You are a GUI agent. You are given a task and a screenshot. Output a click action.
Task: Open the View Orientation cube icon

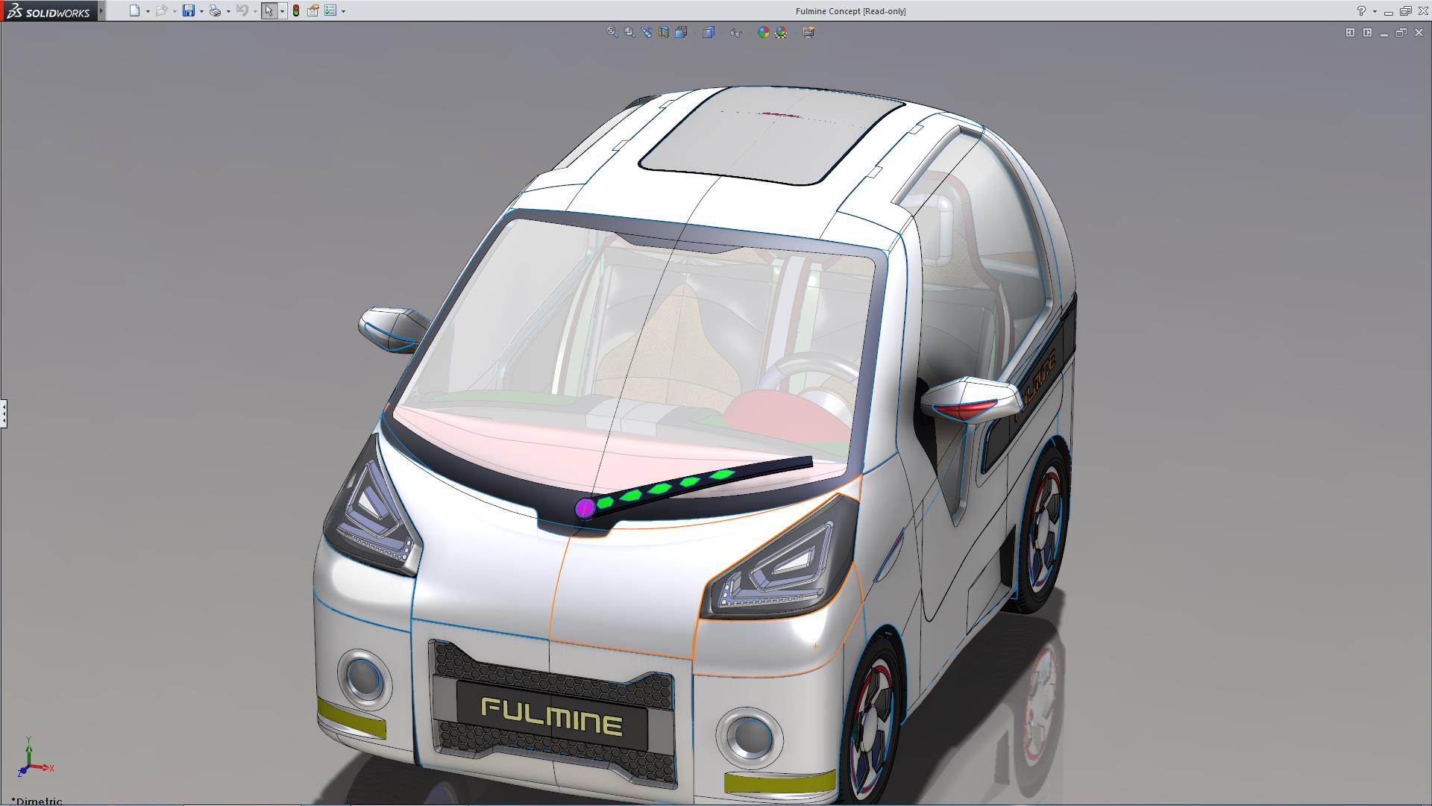pyautogui.click(x=681, y=32)
